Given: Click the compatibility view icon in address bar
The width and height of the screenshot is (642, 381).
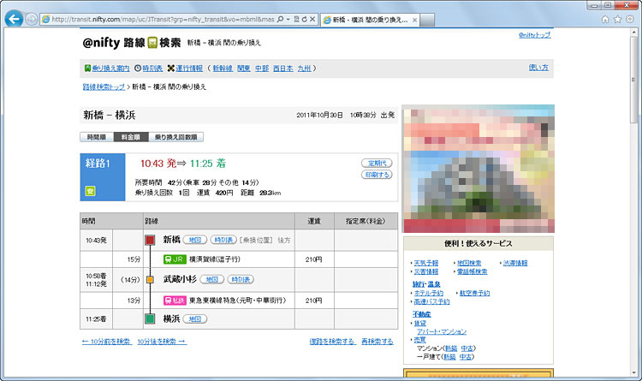Looking at the screenshot, I should 297,19.
